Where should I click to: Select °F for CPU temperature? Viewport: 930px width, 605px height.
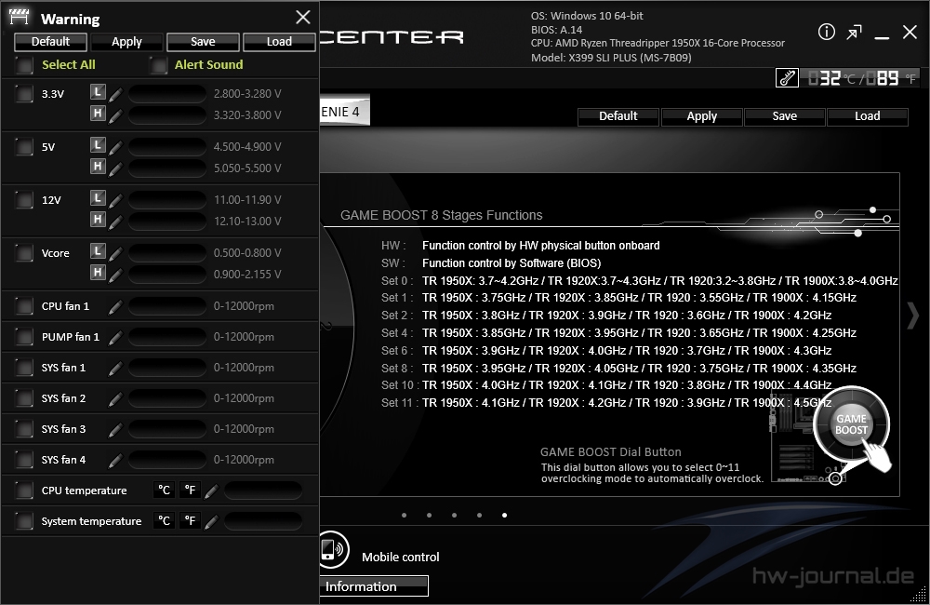click(x=190, y=491)
